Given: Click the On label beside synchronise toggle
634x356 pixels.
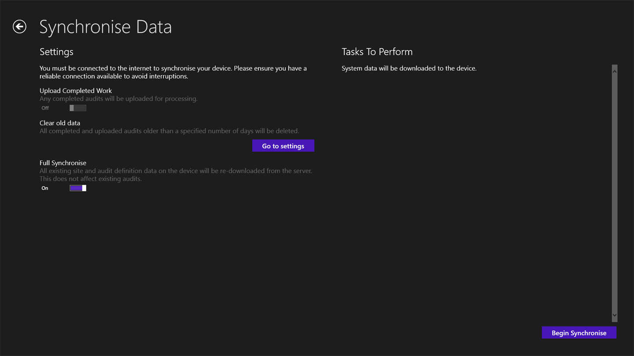Looking at the screenshot, I should (45, 188).
